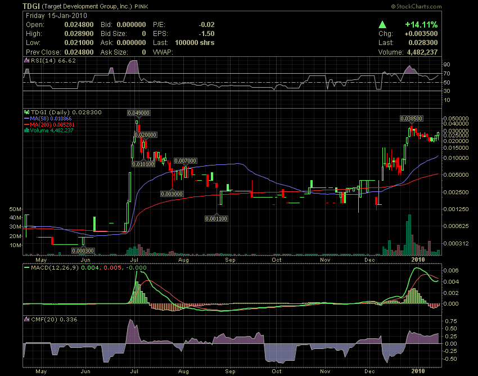478x376 pixels.
Task: Click the Volume legend bar icon
Action: click(27, 131)
